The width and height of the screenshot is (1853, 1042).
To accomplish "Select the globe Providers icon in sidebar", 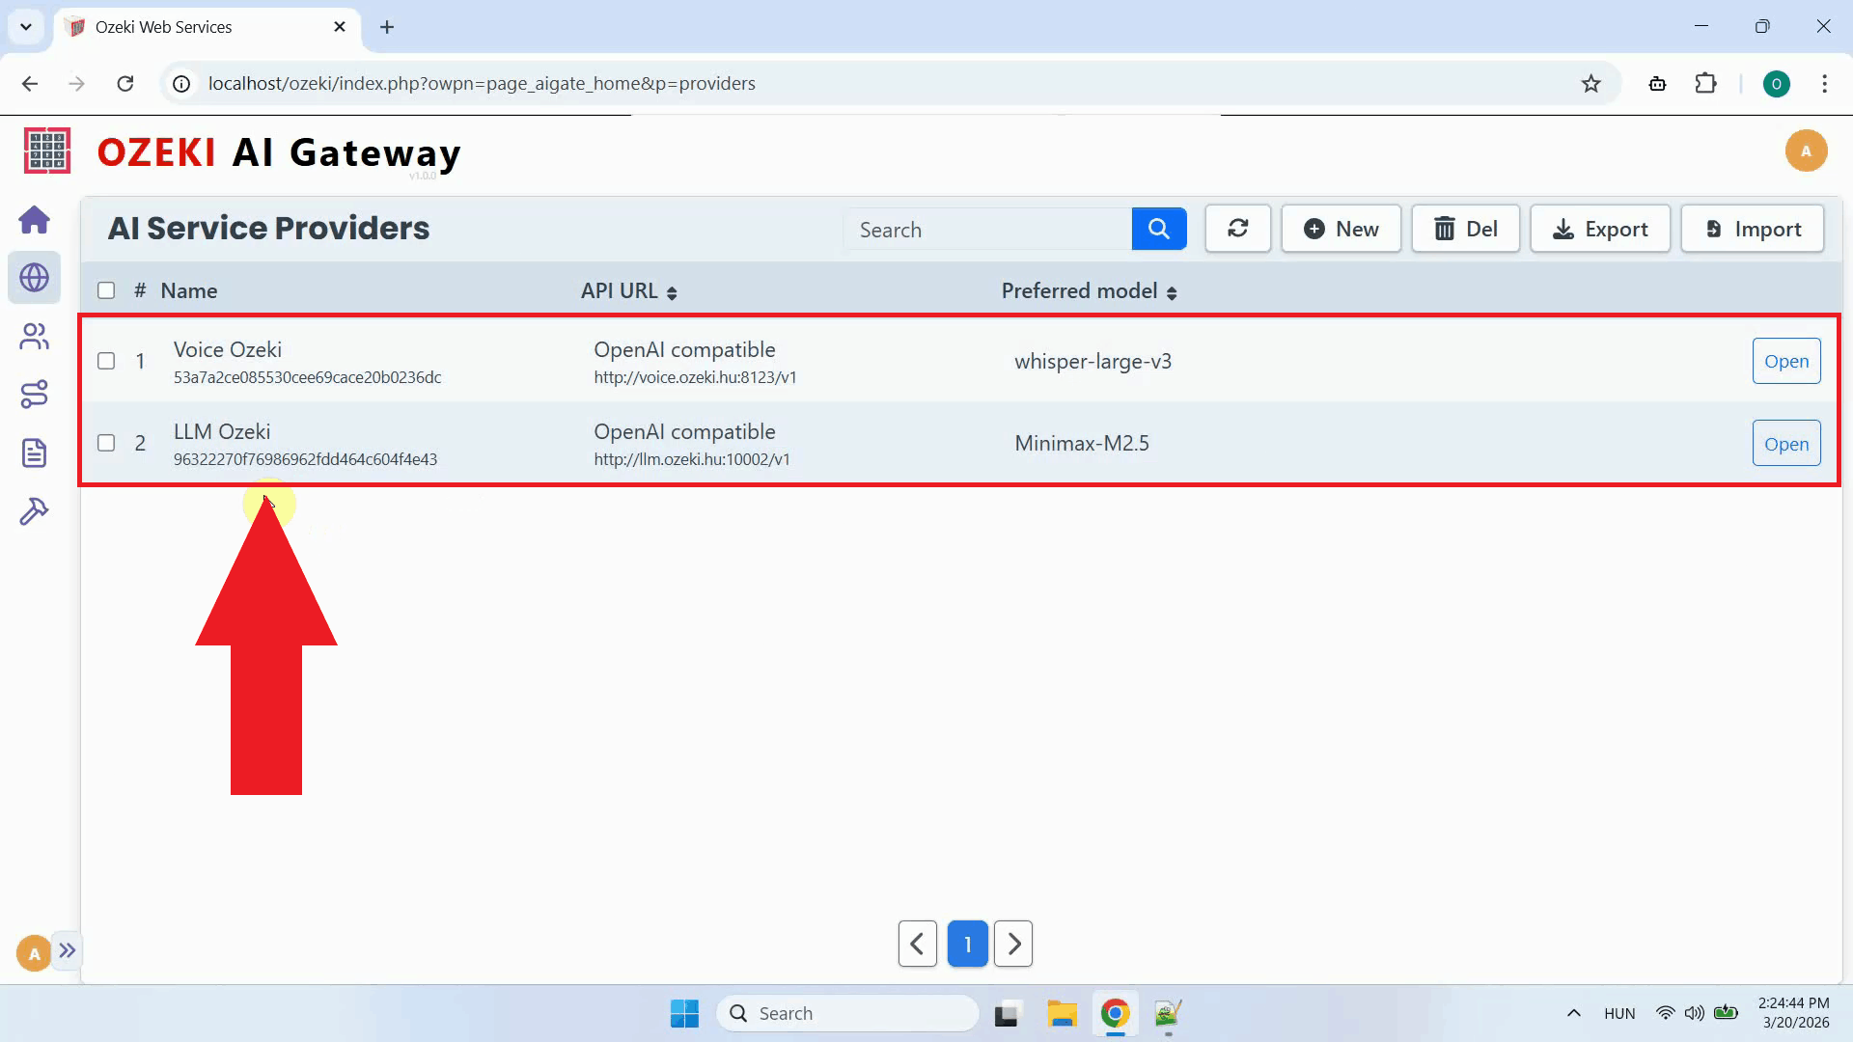I will (x=35, y=278).
